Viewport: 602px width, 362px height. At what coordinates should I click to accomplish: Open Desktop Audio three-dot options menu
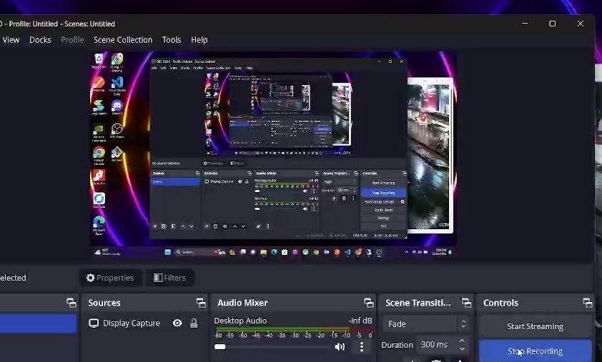point(362,347)
